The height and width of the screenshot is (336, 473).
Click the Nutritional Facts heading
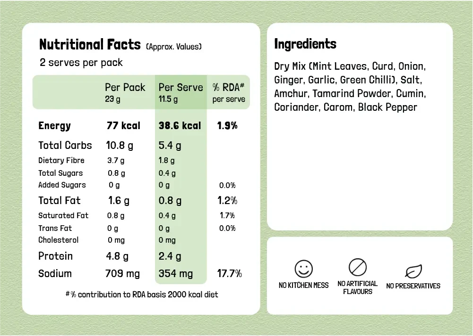click(x=90, y=45)
